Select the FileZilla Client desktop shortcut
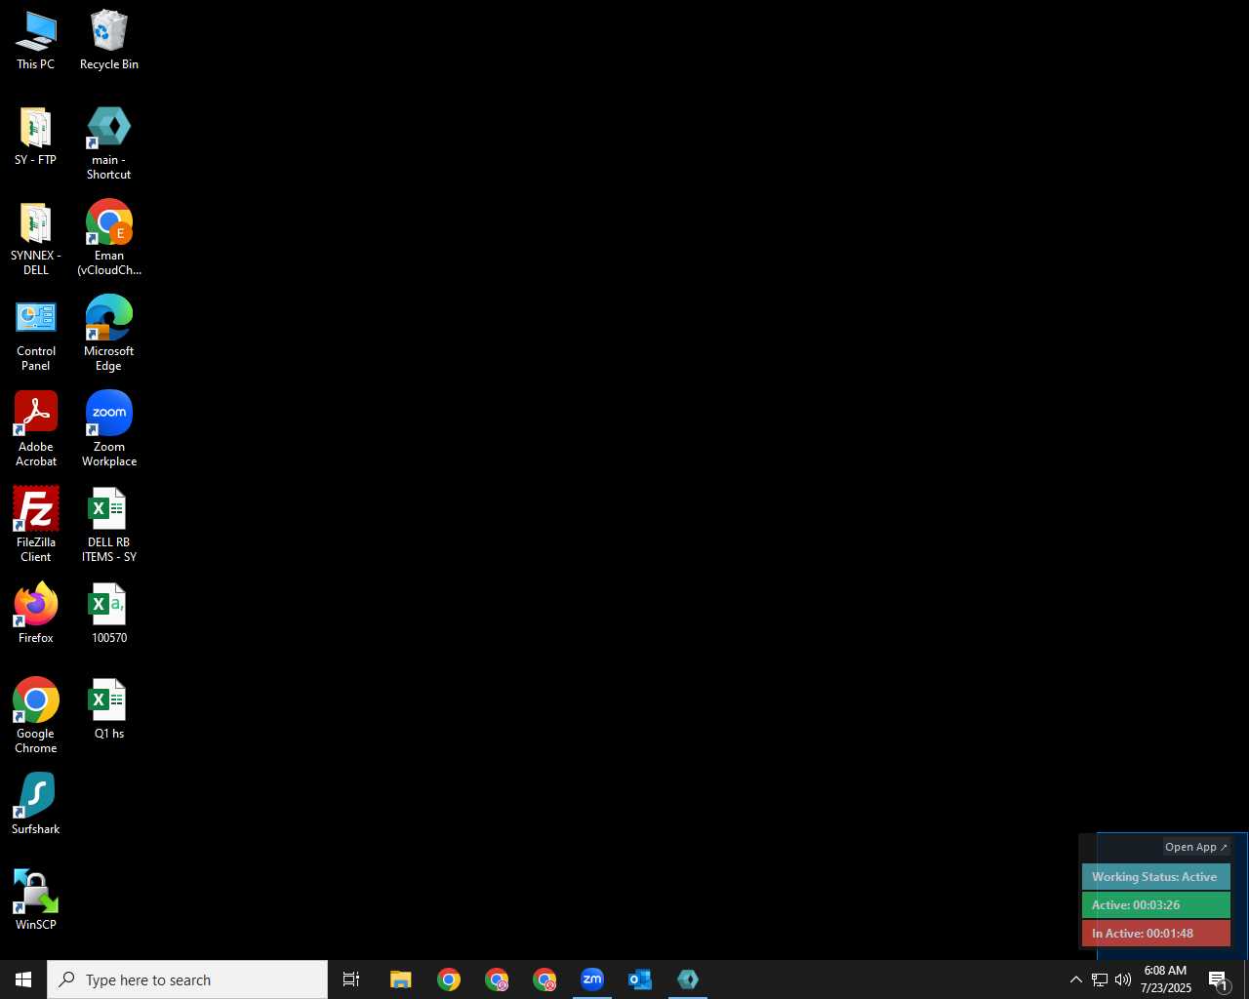This screenshot has height=999, width=1249. coord(36,526)
